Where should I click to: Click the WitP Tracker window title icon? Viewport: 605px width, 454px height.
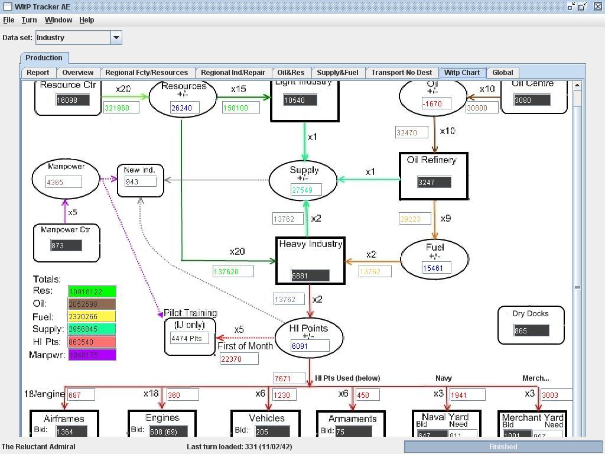7,7
